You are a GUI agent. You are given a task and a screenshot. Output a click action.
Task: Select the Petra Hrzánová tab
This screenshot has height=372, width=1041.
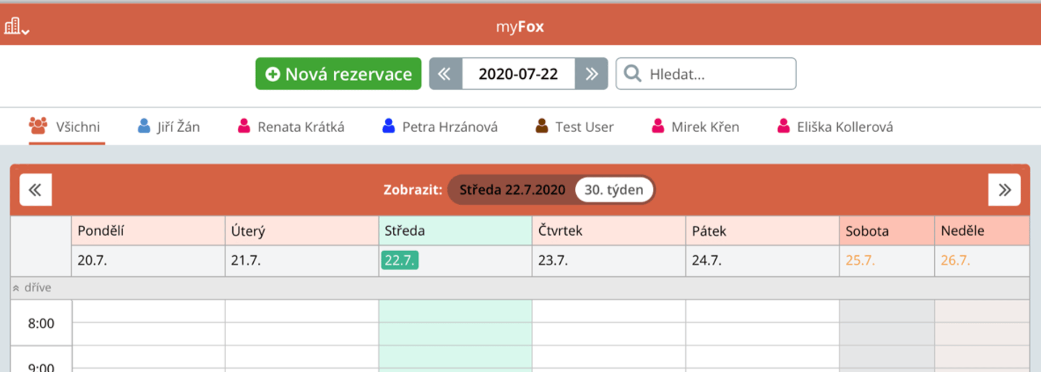(x=440, y=126)
